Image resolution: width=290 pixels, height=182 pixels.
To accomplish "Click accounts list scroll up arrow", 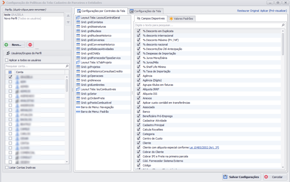I will click(x=67, y=77).
